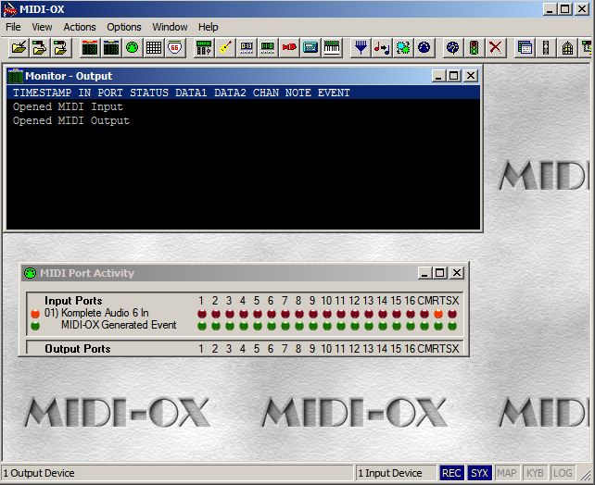Screen dimensions: 595x485
Task: Click the first open-folder toolbar icon
Action: coord(19,48)
